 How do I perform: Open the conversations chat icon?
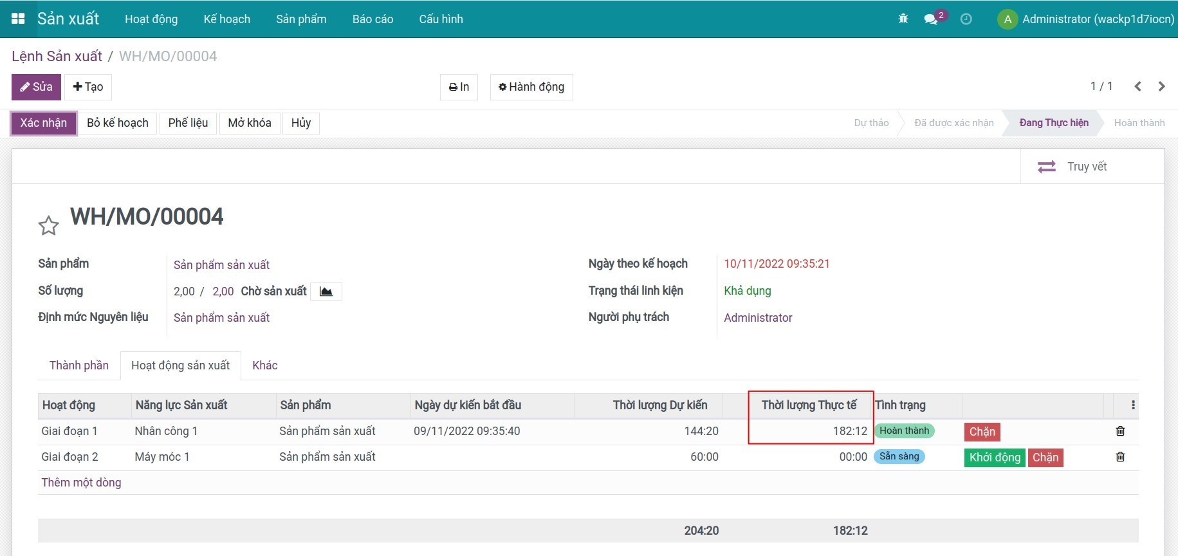point(931,19)
